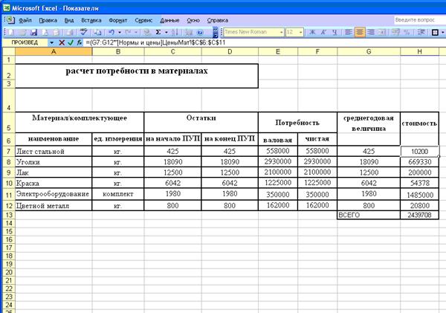The image size is (446, 313).
Task: Run the spelling check icon
Action: (83, 32)
